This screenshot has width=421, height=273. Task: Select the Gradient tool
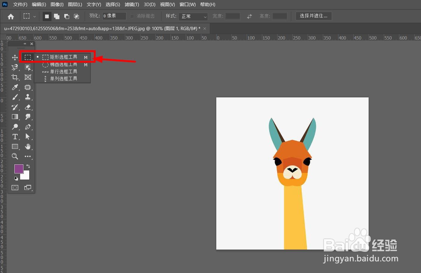(x=15, y=117)
